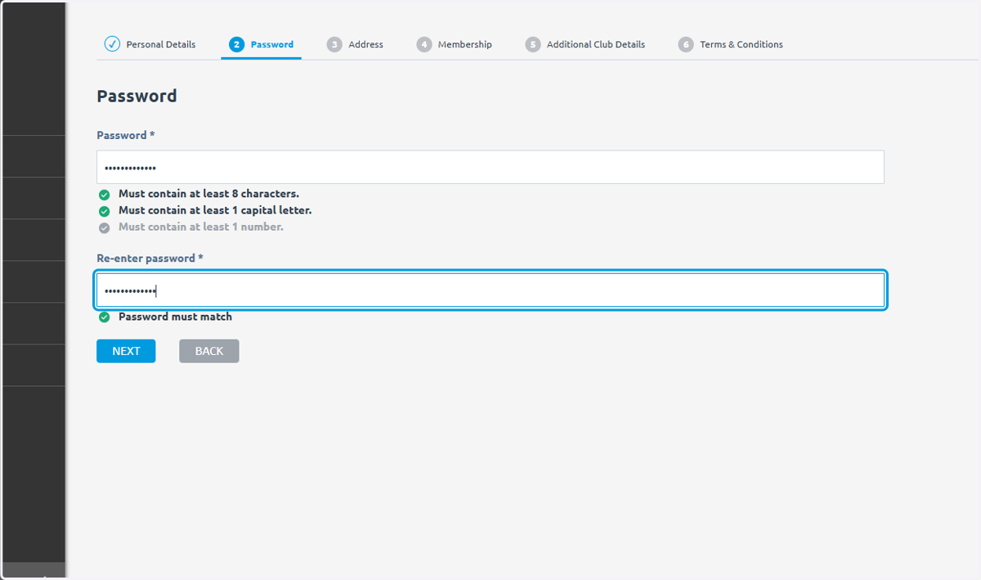Select the Password step tab
Image resolution: width=981 pixels, height=580 pixels.
261,44
